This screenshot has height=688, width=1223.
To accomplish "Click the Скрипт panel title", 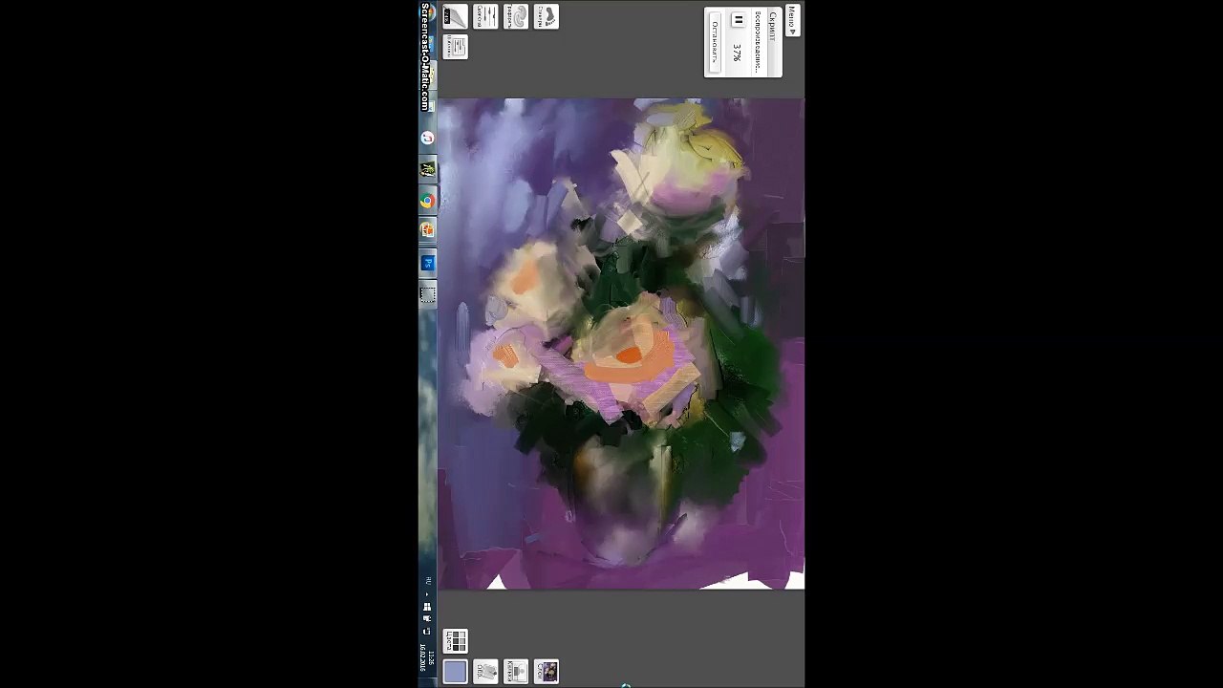I will [772, 26].
